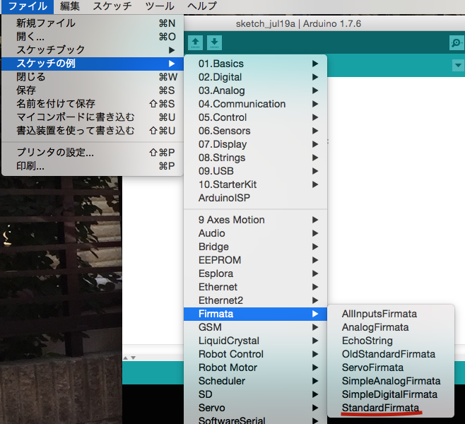Image resolution: width=465 pixels, height=424 pixels.
Task: Open the SoftwareSerial library examples
Action: tap(255, 420)
